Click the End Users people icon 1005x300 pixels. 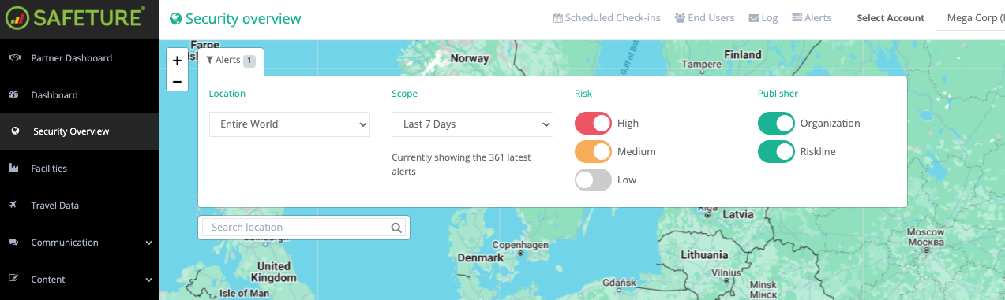click(x=680, y=18)
